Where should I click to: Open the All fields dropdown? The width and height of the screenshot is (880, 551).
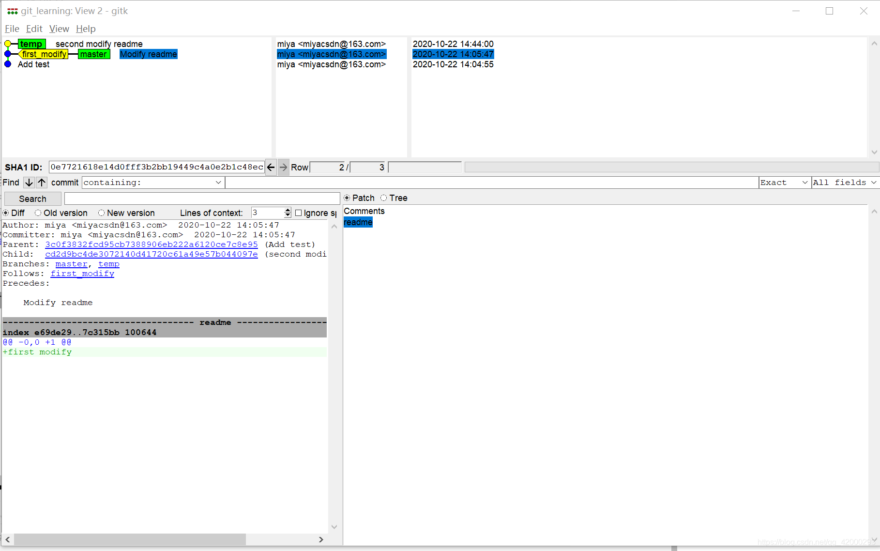[845, 183]
